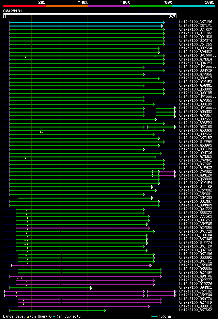
Task: Click the green alignment bar of UniRef100_B6TS62
Action: 58,310
